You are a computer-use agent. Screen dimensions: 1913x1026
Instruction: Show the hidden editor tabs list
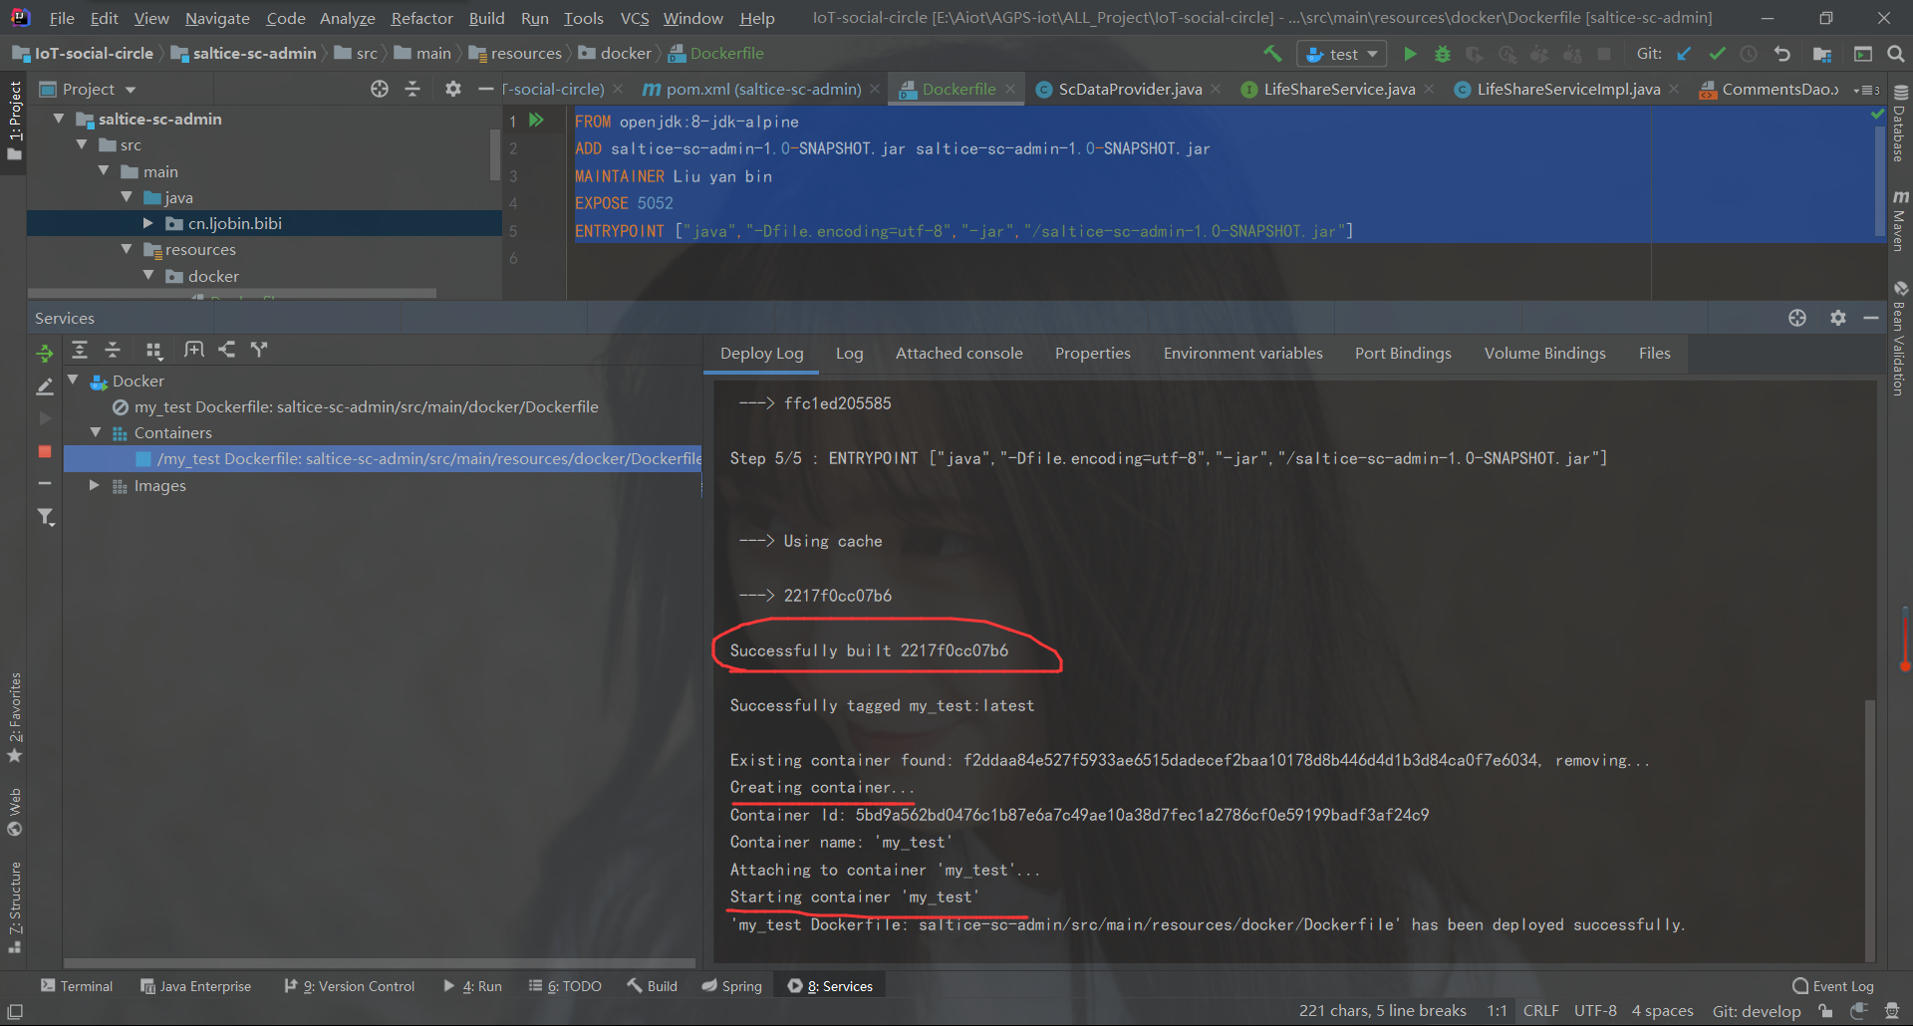(x=1866, y=90)
